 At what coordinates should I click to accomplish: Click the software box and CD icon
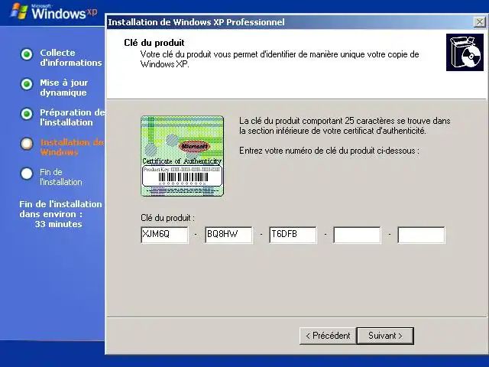point(465,53)
